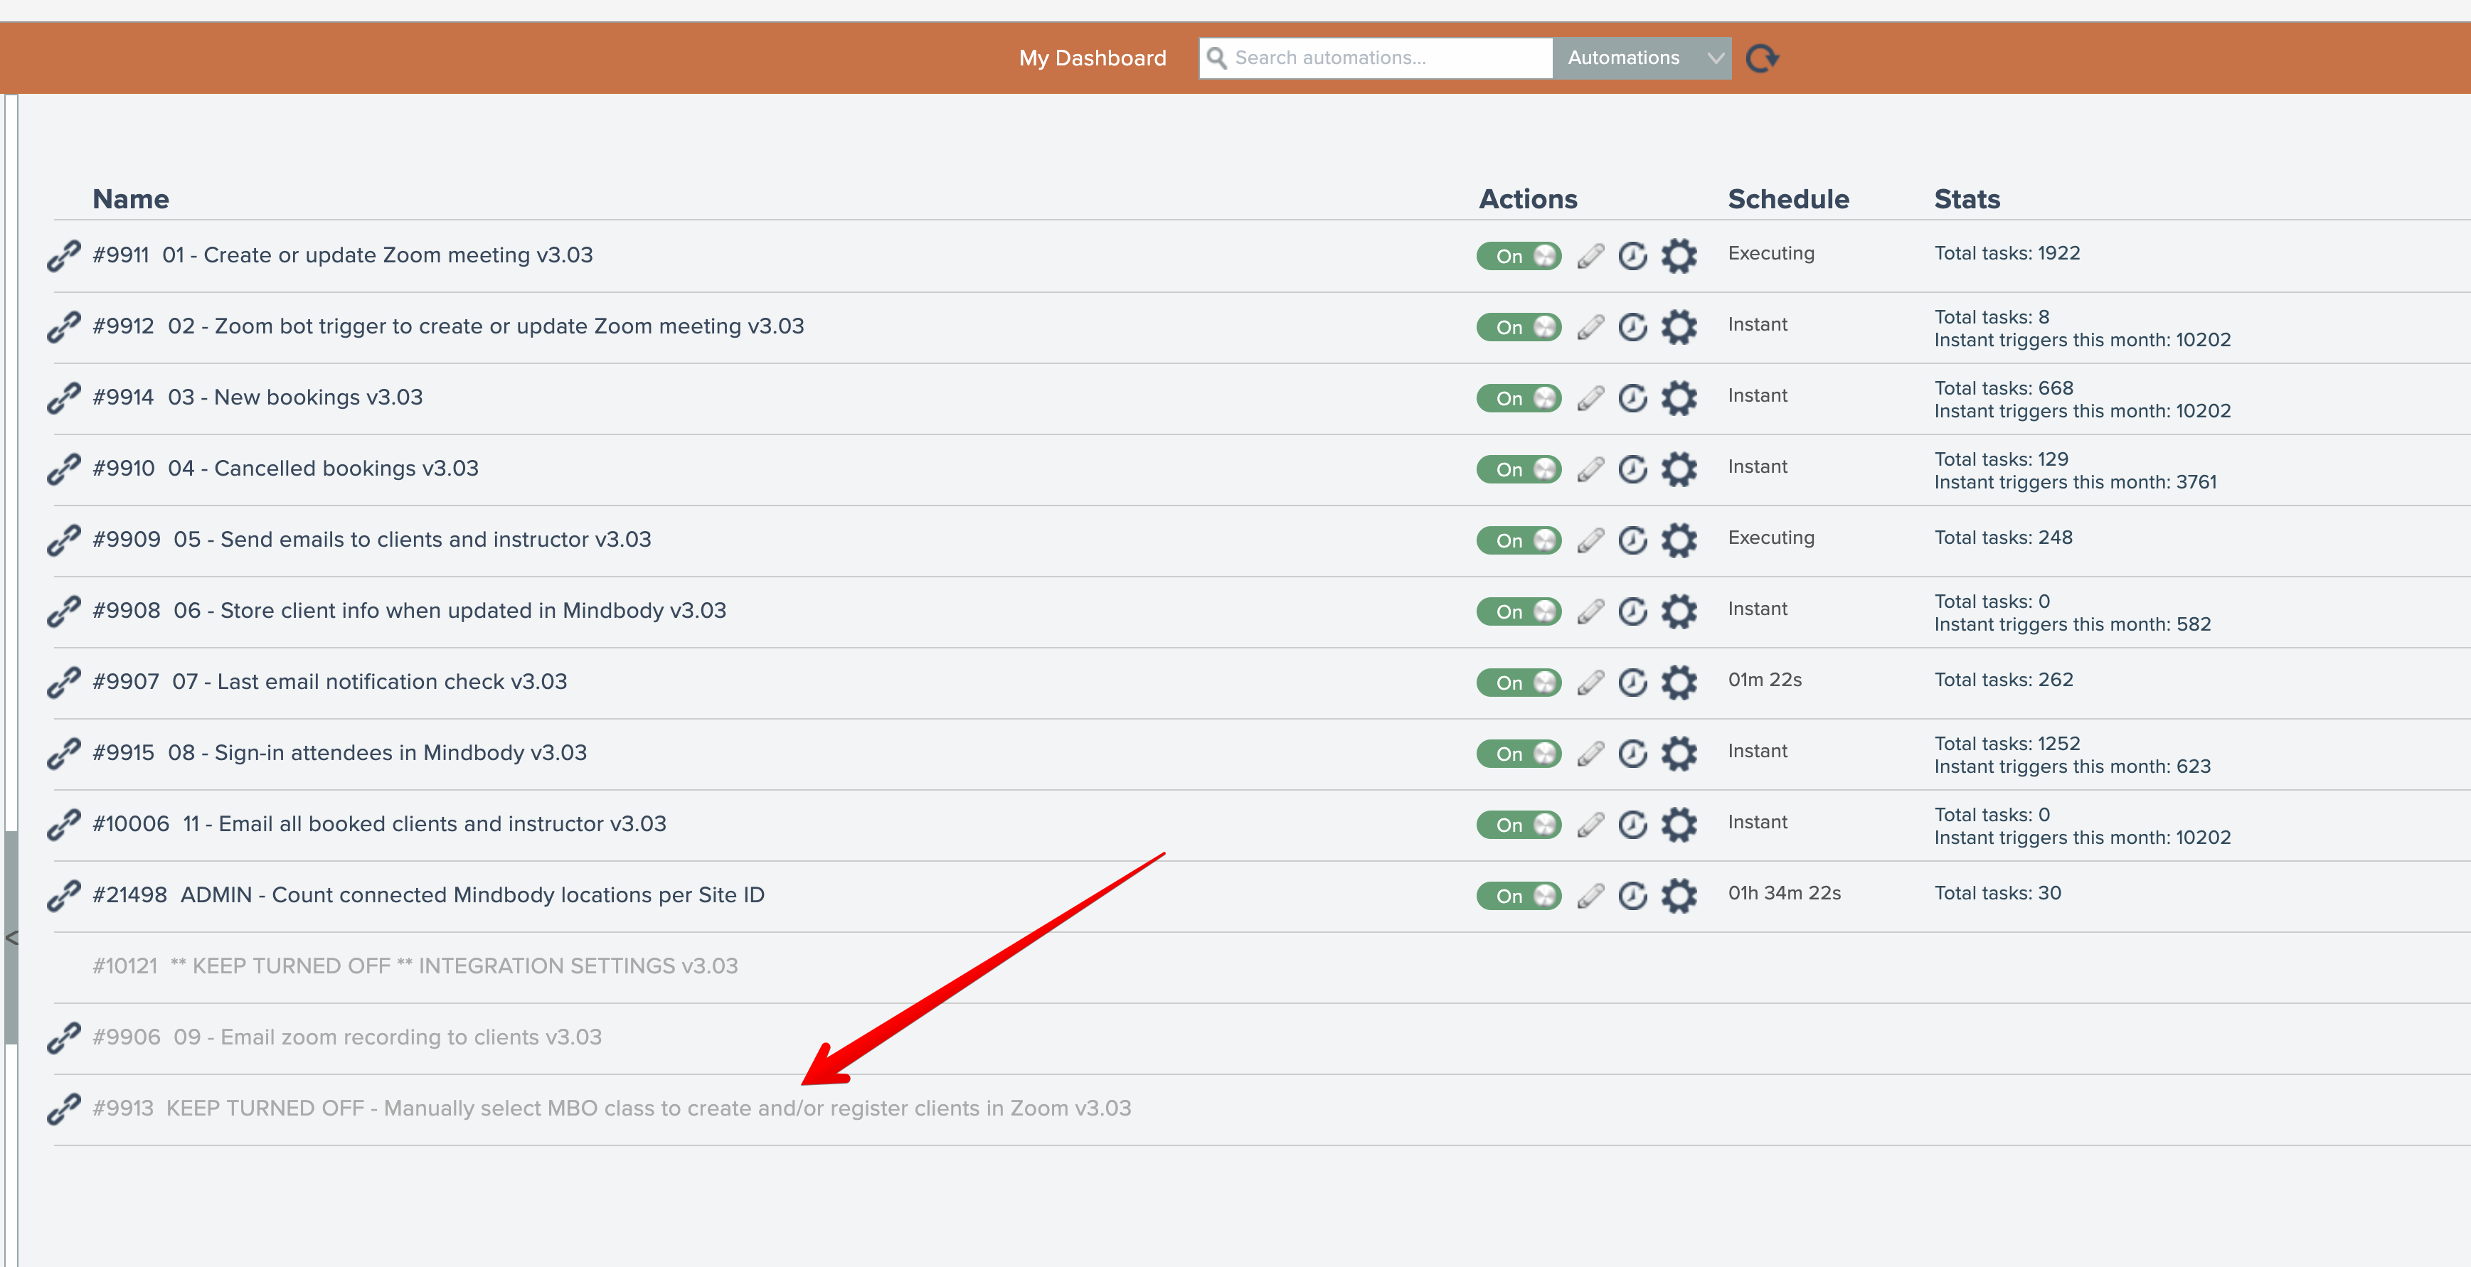The image size is (2471, 1267).
Task: Expand the Automations search filter dropdown
Action: (x=1641, y=58)
